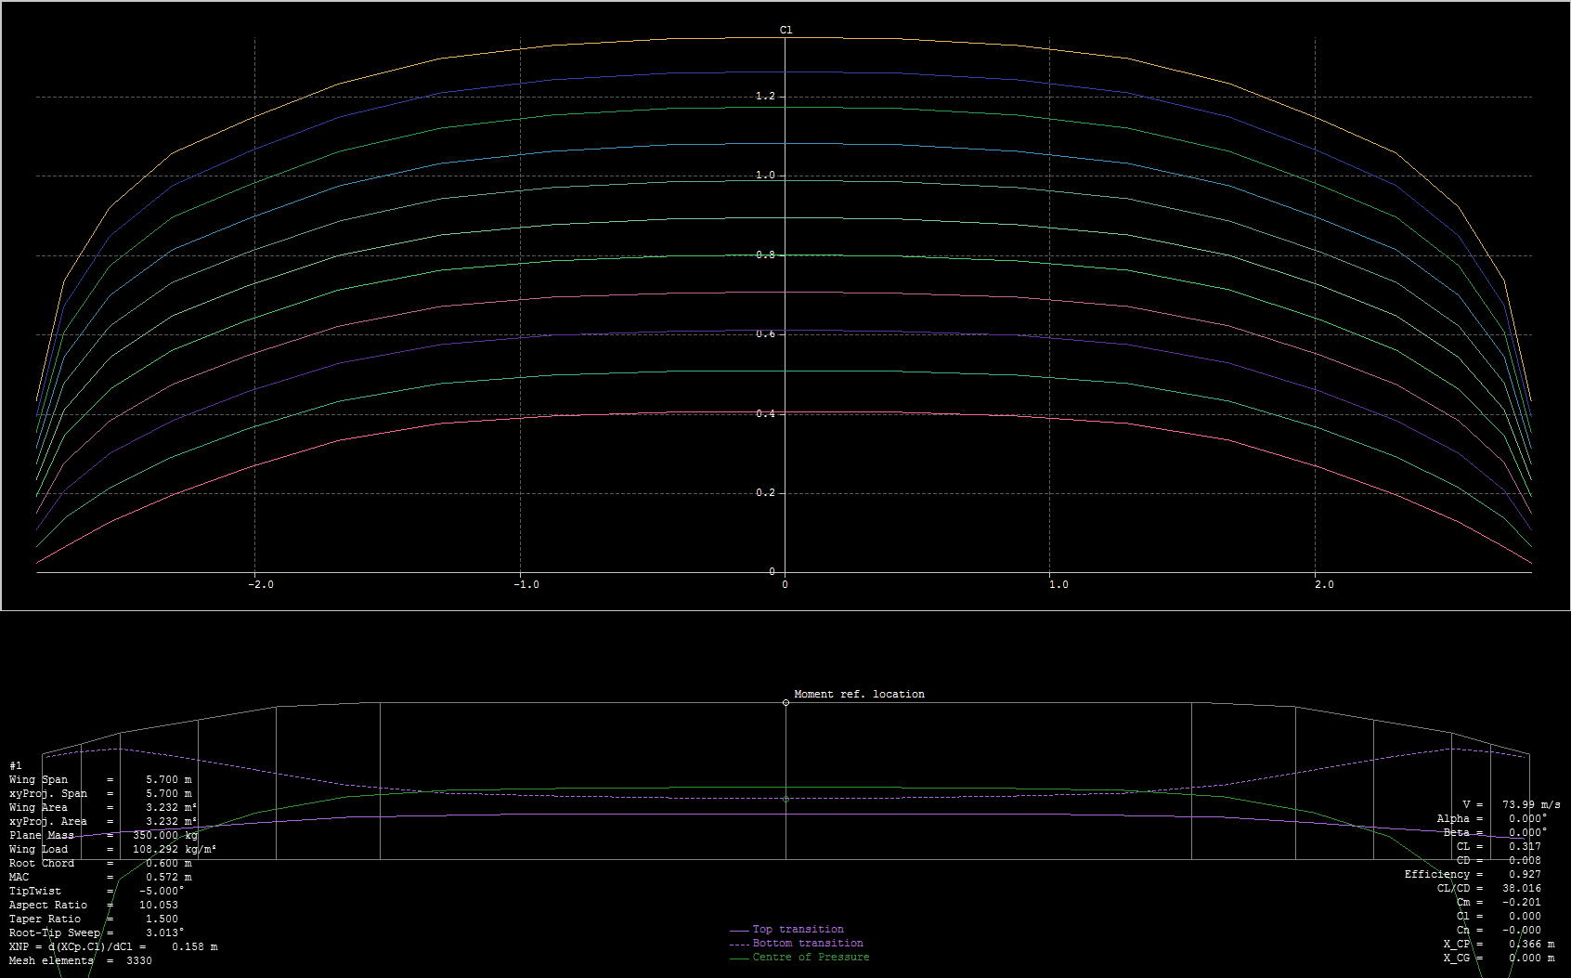Select the Wing Span value 5.700 m

pyautogui.click(x=168, y=780)
